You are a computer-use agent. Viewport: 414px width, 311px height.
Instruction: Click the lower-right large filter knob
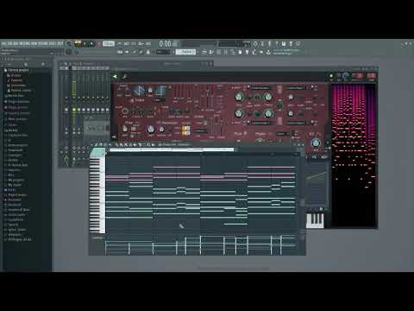(x=268, y=113)
